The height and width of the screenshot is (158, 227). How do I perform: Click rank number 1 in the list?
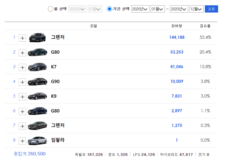(x=14, y=37)
